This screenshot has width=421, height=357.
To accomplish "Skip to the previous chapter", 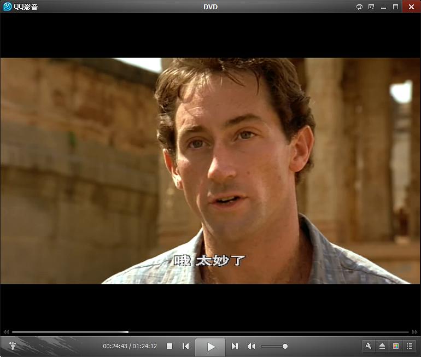I will [x=186, y=346].
